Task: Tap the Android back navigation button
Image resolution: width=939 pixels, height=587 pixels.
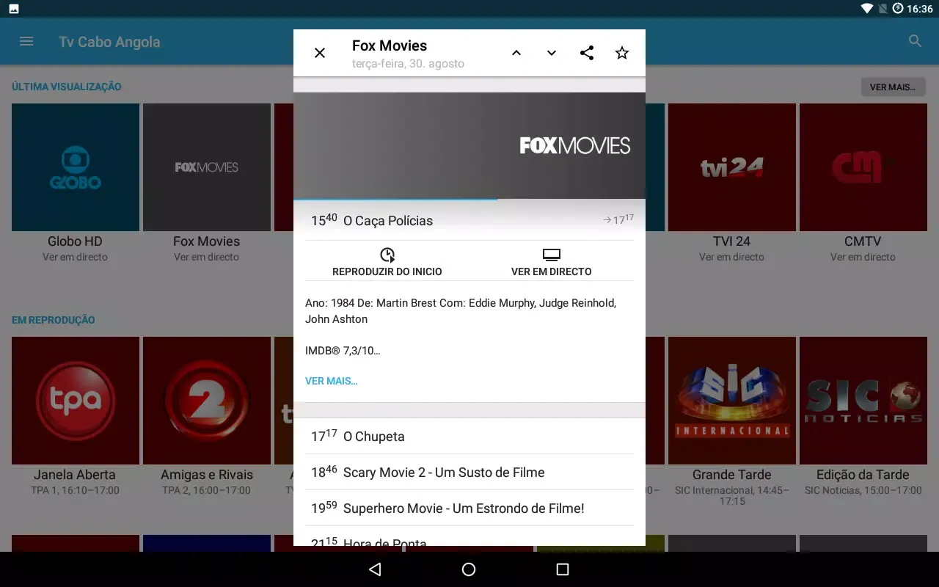Action: click(x=375, y=569)
